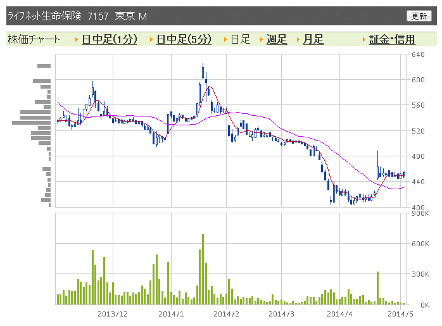Click the 480 price axis label

tap(418, 156)
